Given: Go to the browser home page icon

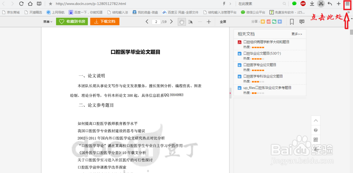Looking at the screenshot, I should (x=30, y=4).
